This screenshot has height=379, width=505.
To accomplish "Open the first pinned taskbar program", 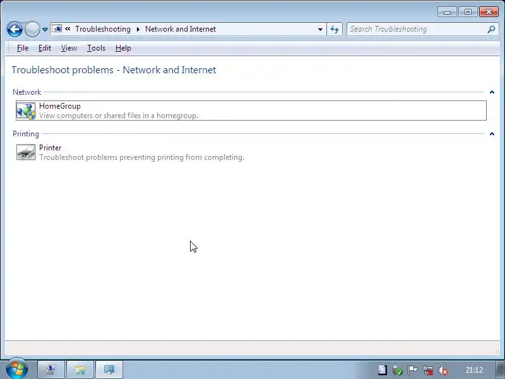I will point(51,370).
